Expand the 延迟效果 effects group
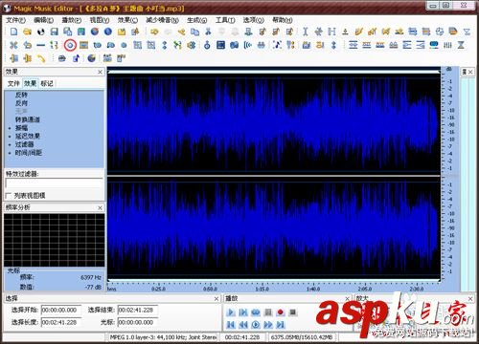The height and width of the screenshot is (344, 479). [10, 137]
